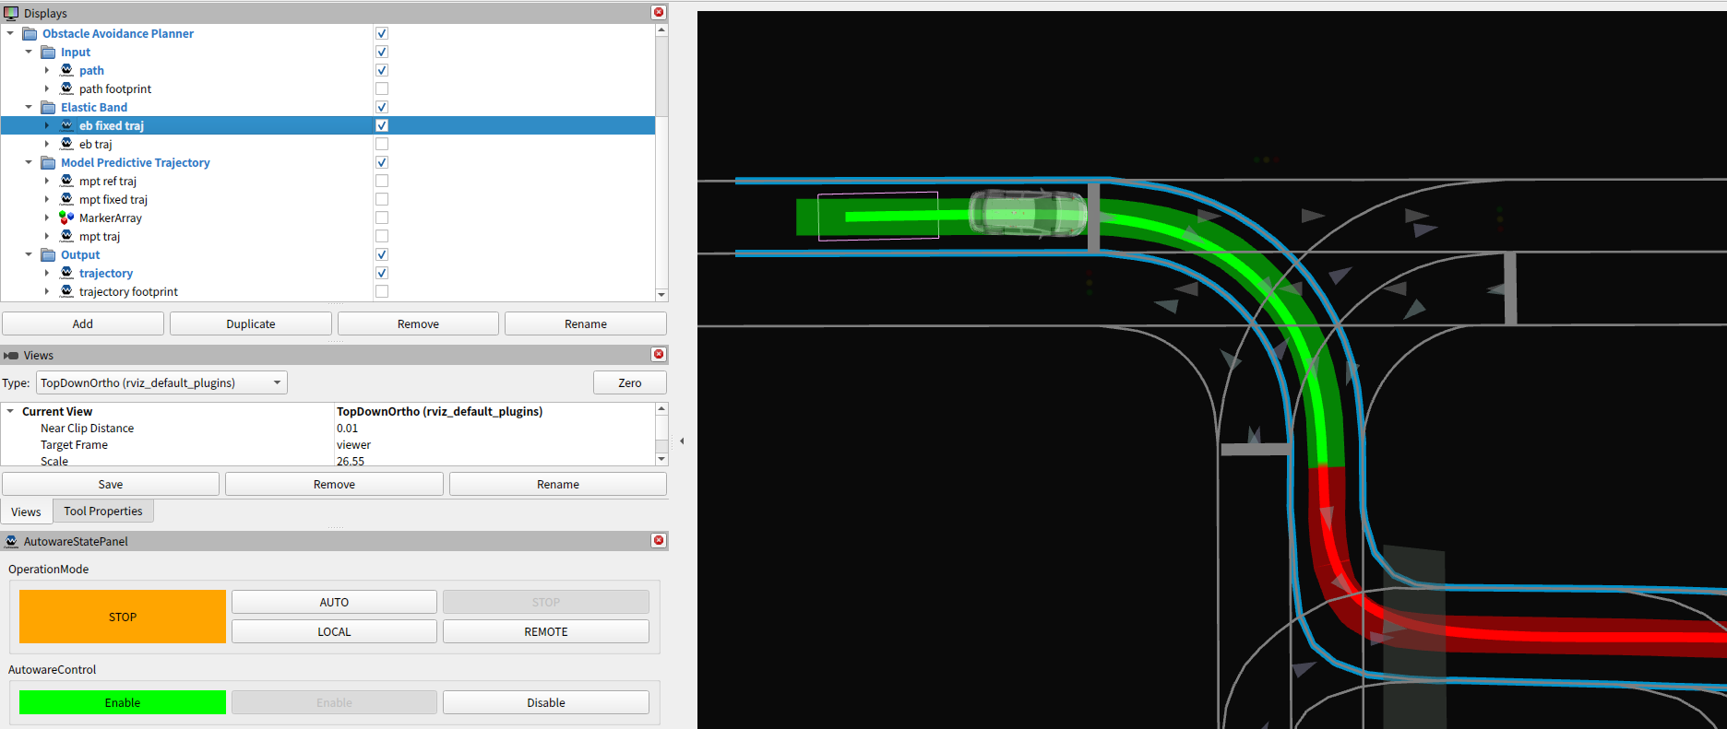Enable the mpt traj checkbox
Image resolution: width=1727 pixels, height=729 pixels.
[382, 236]
